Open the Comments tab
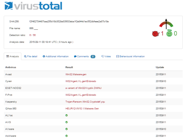The image size is (186, 139). click(x=85, y=57)
